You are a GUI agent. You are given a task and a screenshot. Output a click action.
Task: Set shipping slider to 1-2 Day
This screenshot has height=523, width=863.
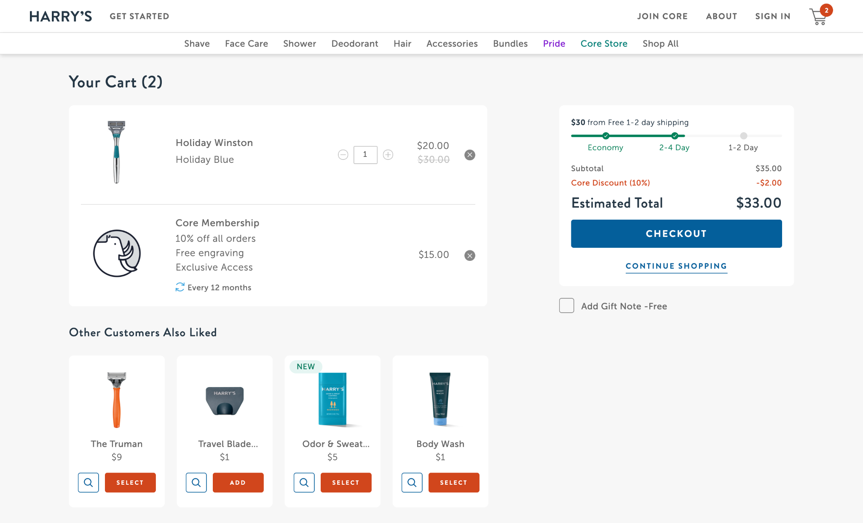pos(743,136)
